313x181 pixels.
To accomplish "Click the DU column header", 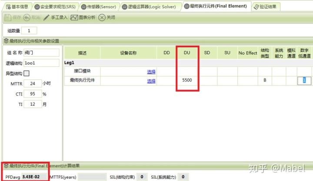I will 187,53.
